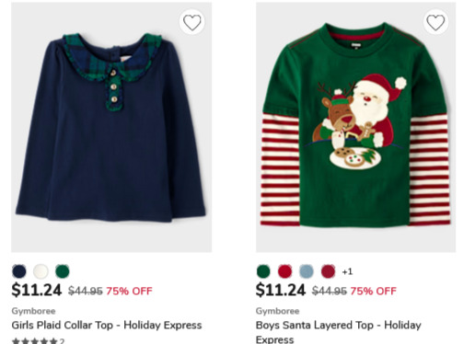The image size is (475, 344).
Task: Open Boys Santa Layered Top title link
Action: point(339,332)
